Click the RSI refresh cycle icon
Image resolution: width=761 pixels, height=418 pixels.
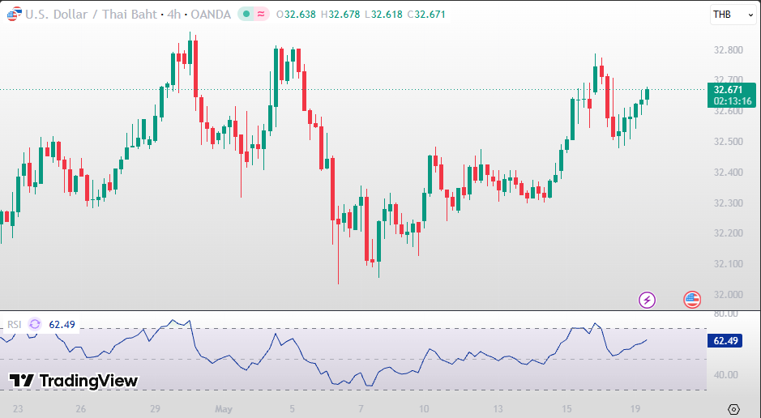[x=35, y=324]
